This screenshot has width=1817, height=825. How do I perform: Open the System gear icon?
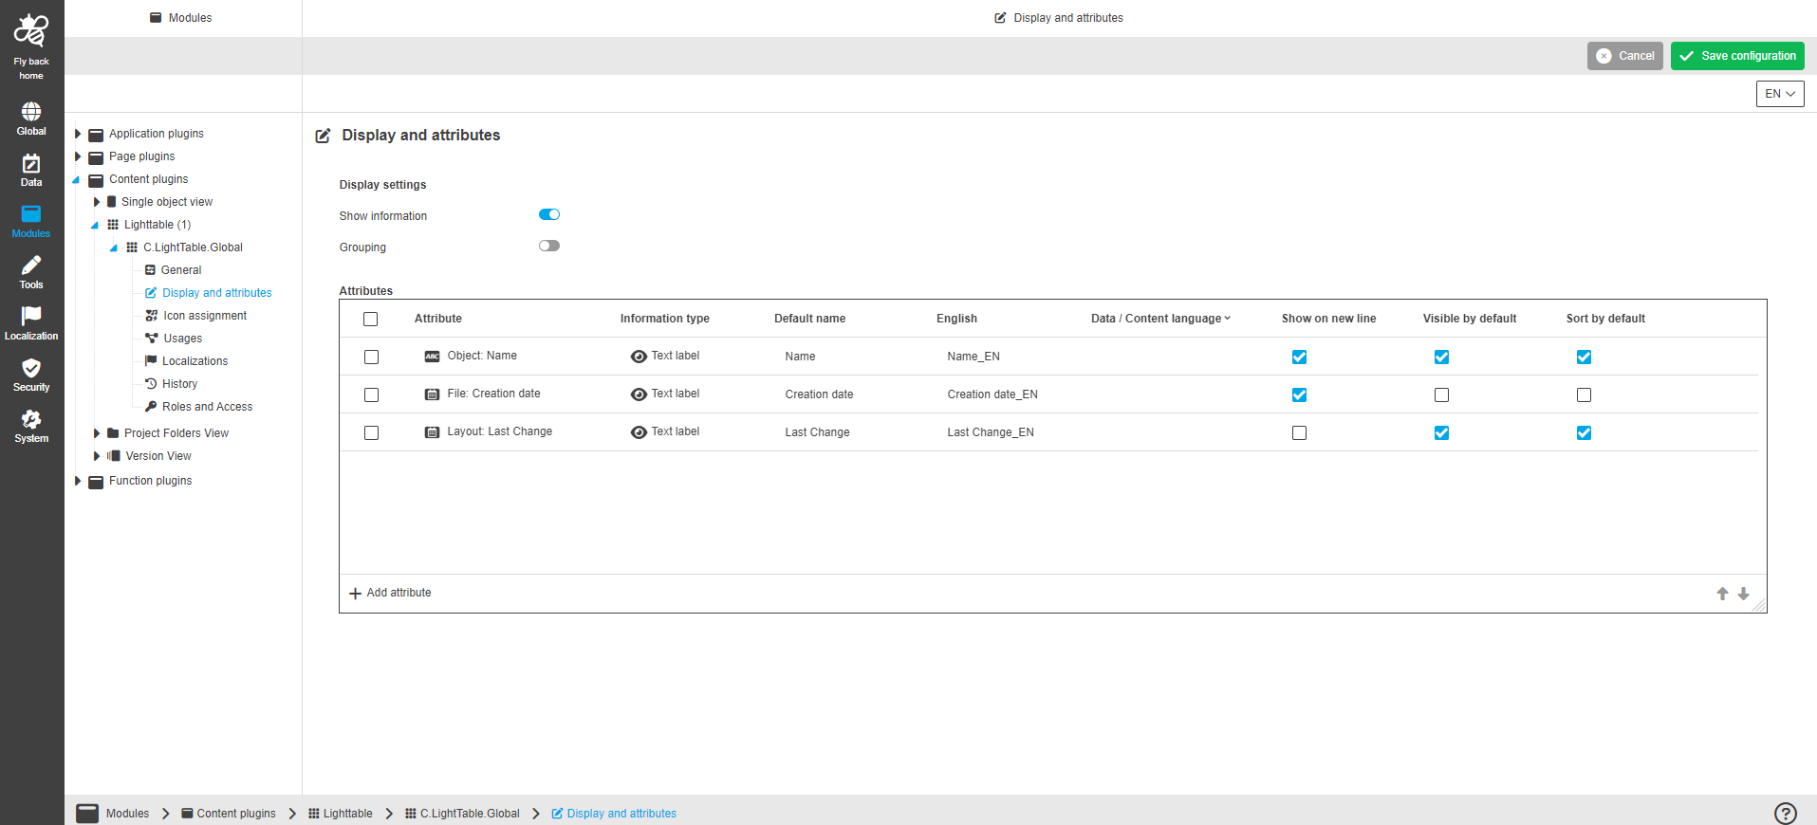[31, 419]
